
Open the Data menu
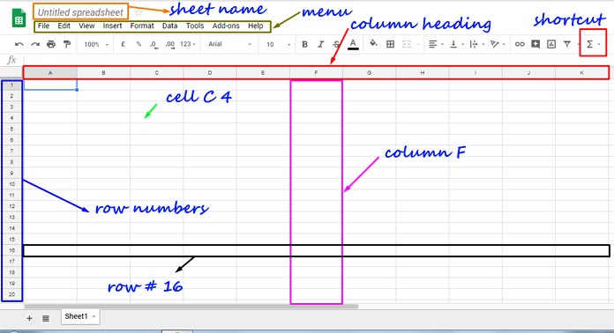tap(169, 26)
